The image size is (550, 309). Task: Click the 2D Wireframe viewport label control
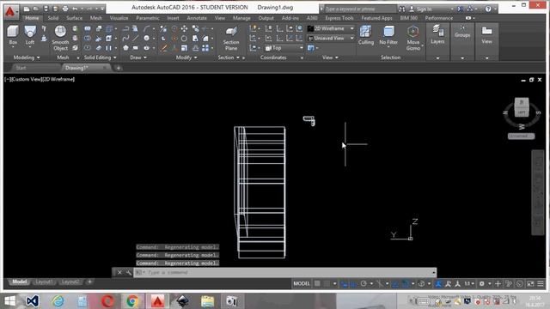pyautogui.click(x=58, y=79)
